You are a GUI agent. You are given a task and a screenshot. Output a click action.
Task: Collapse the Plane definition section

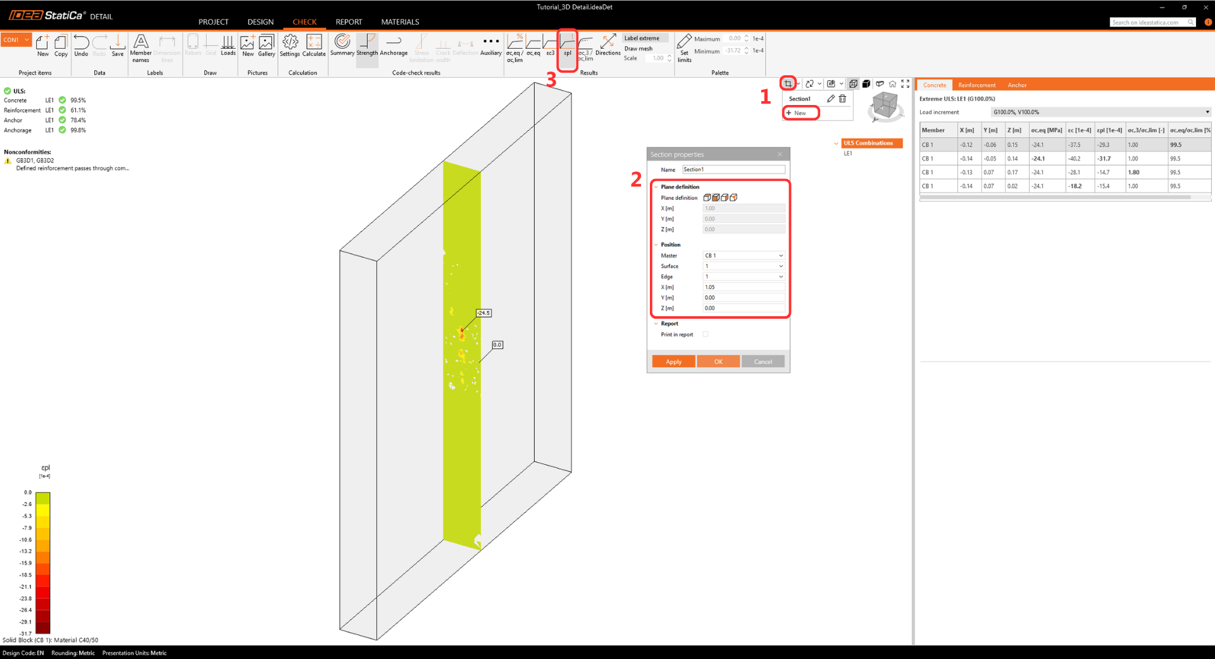656,187
